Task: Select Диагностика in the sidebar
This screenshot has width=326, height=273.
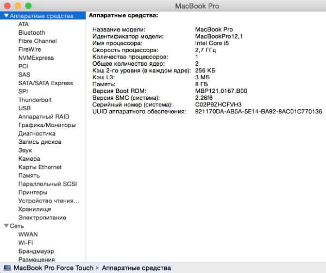Action: [x=37, y=134]
